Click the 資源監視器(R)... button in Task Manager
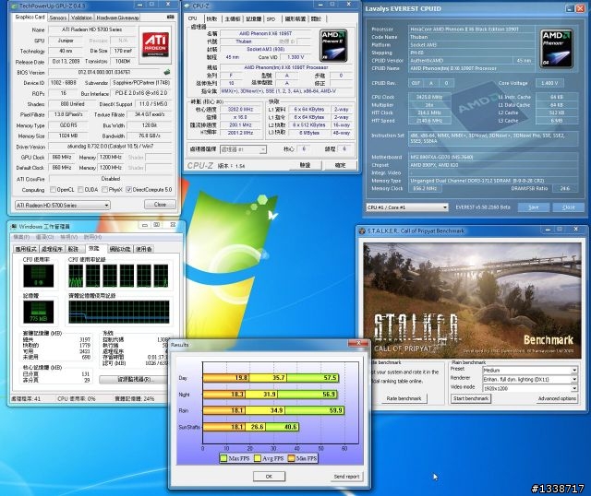 [136, 379]
